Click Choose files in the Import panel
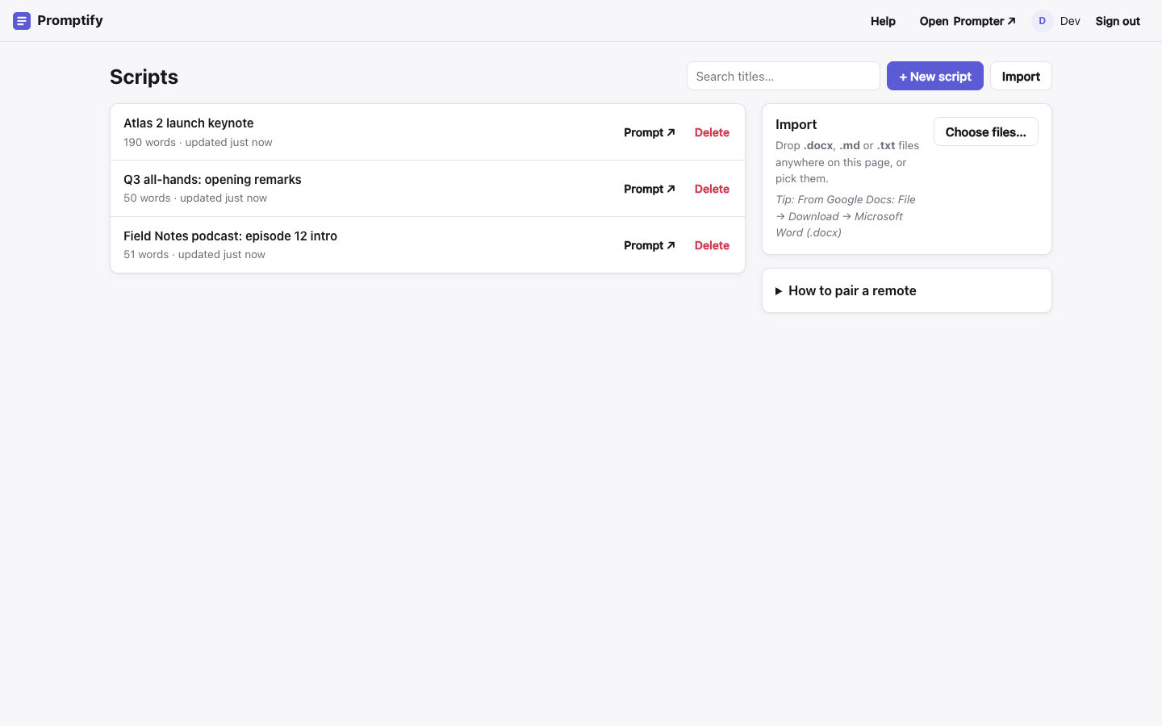1162x726 pixels. click(x=986, y=131)
